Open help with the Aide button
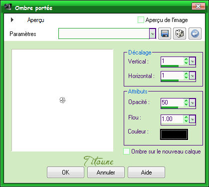Image resolution: width=209 pixels, height=187 pixels. coord(146,172)
